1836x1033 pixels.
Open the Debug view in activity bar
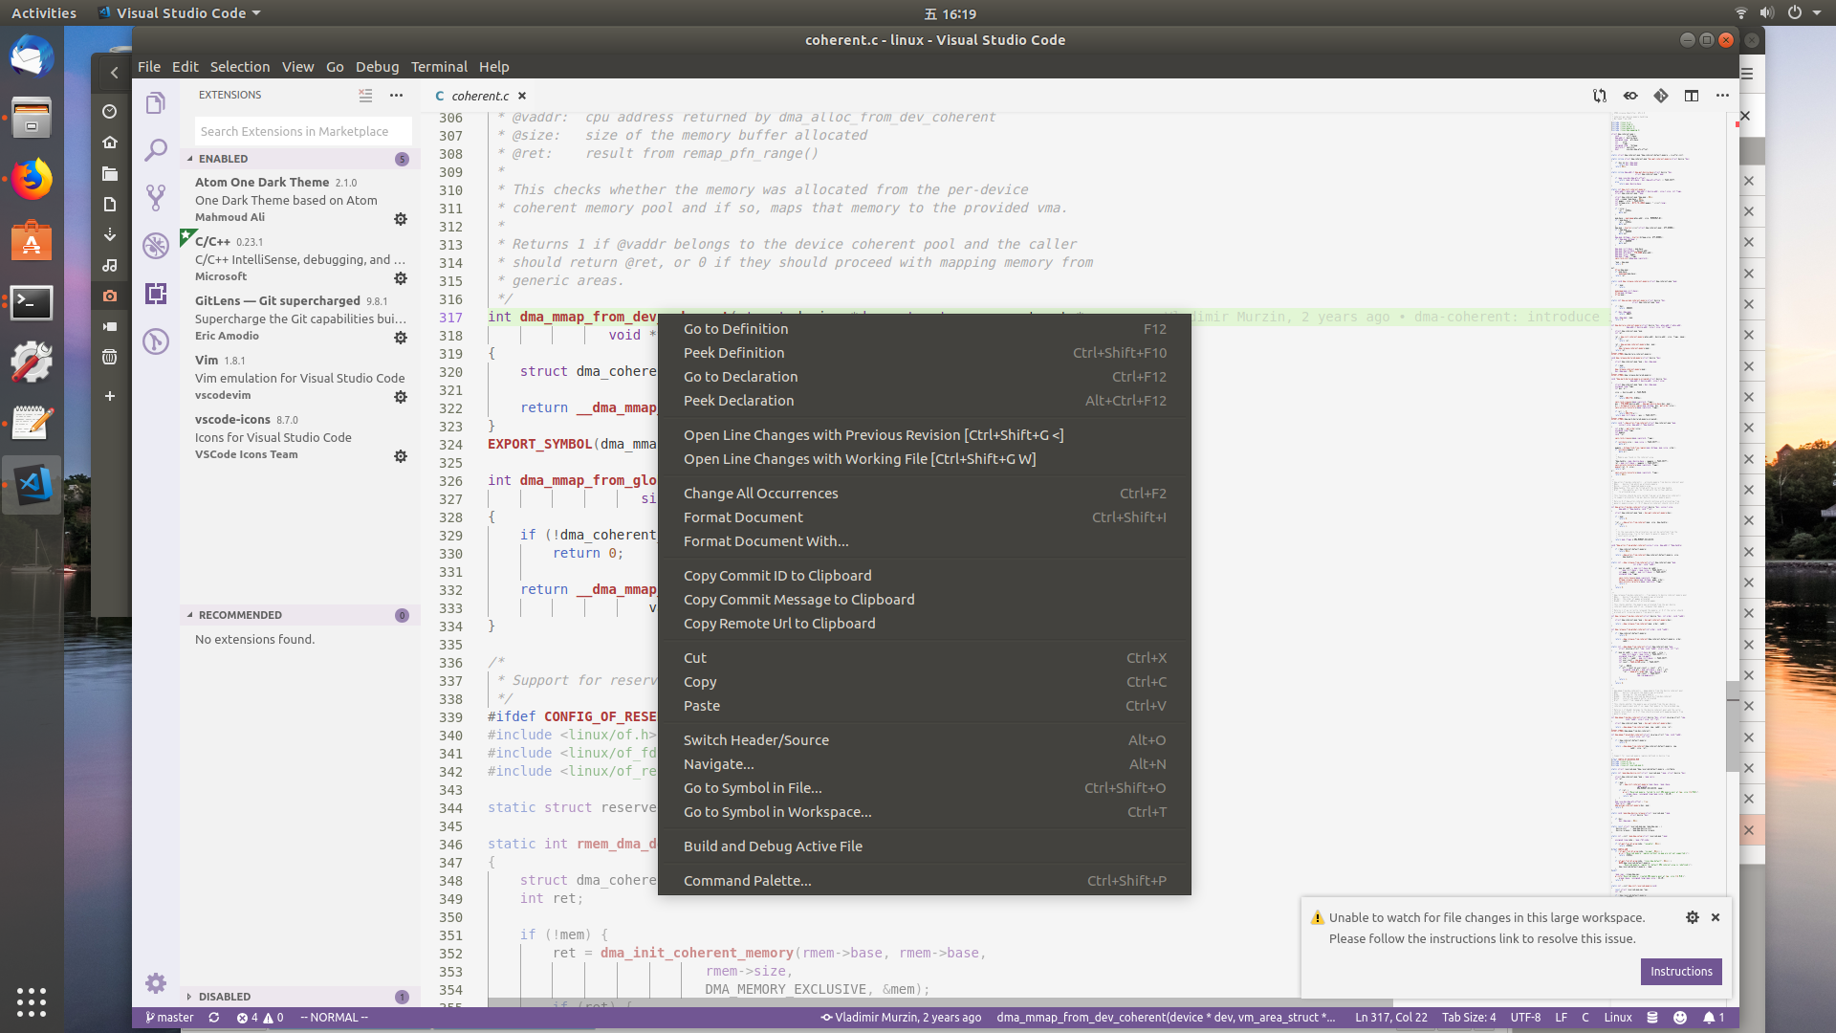pos(156,246)
